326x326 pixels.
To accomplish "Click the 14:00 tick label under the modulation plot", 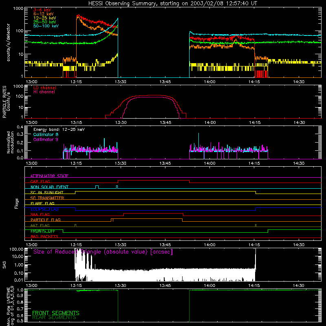I will (x=209, y=163).
